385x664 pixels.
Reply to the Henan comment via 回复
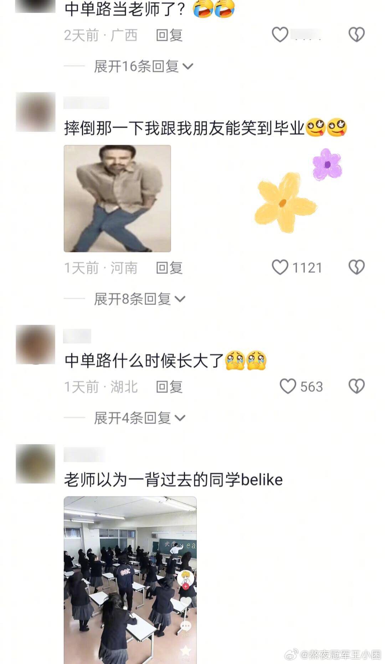click(169, 268)
